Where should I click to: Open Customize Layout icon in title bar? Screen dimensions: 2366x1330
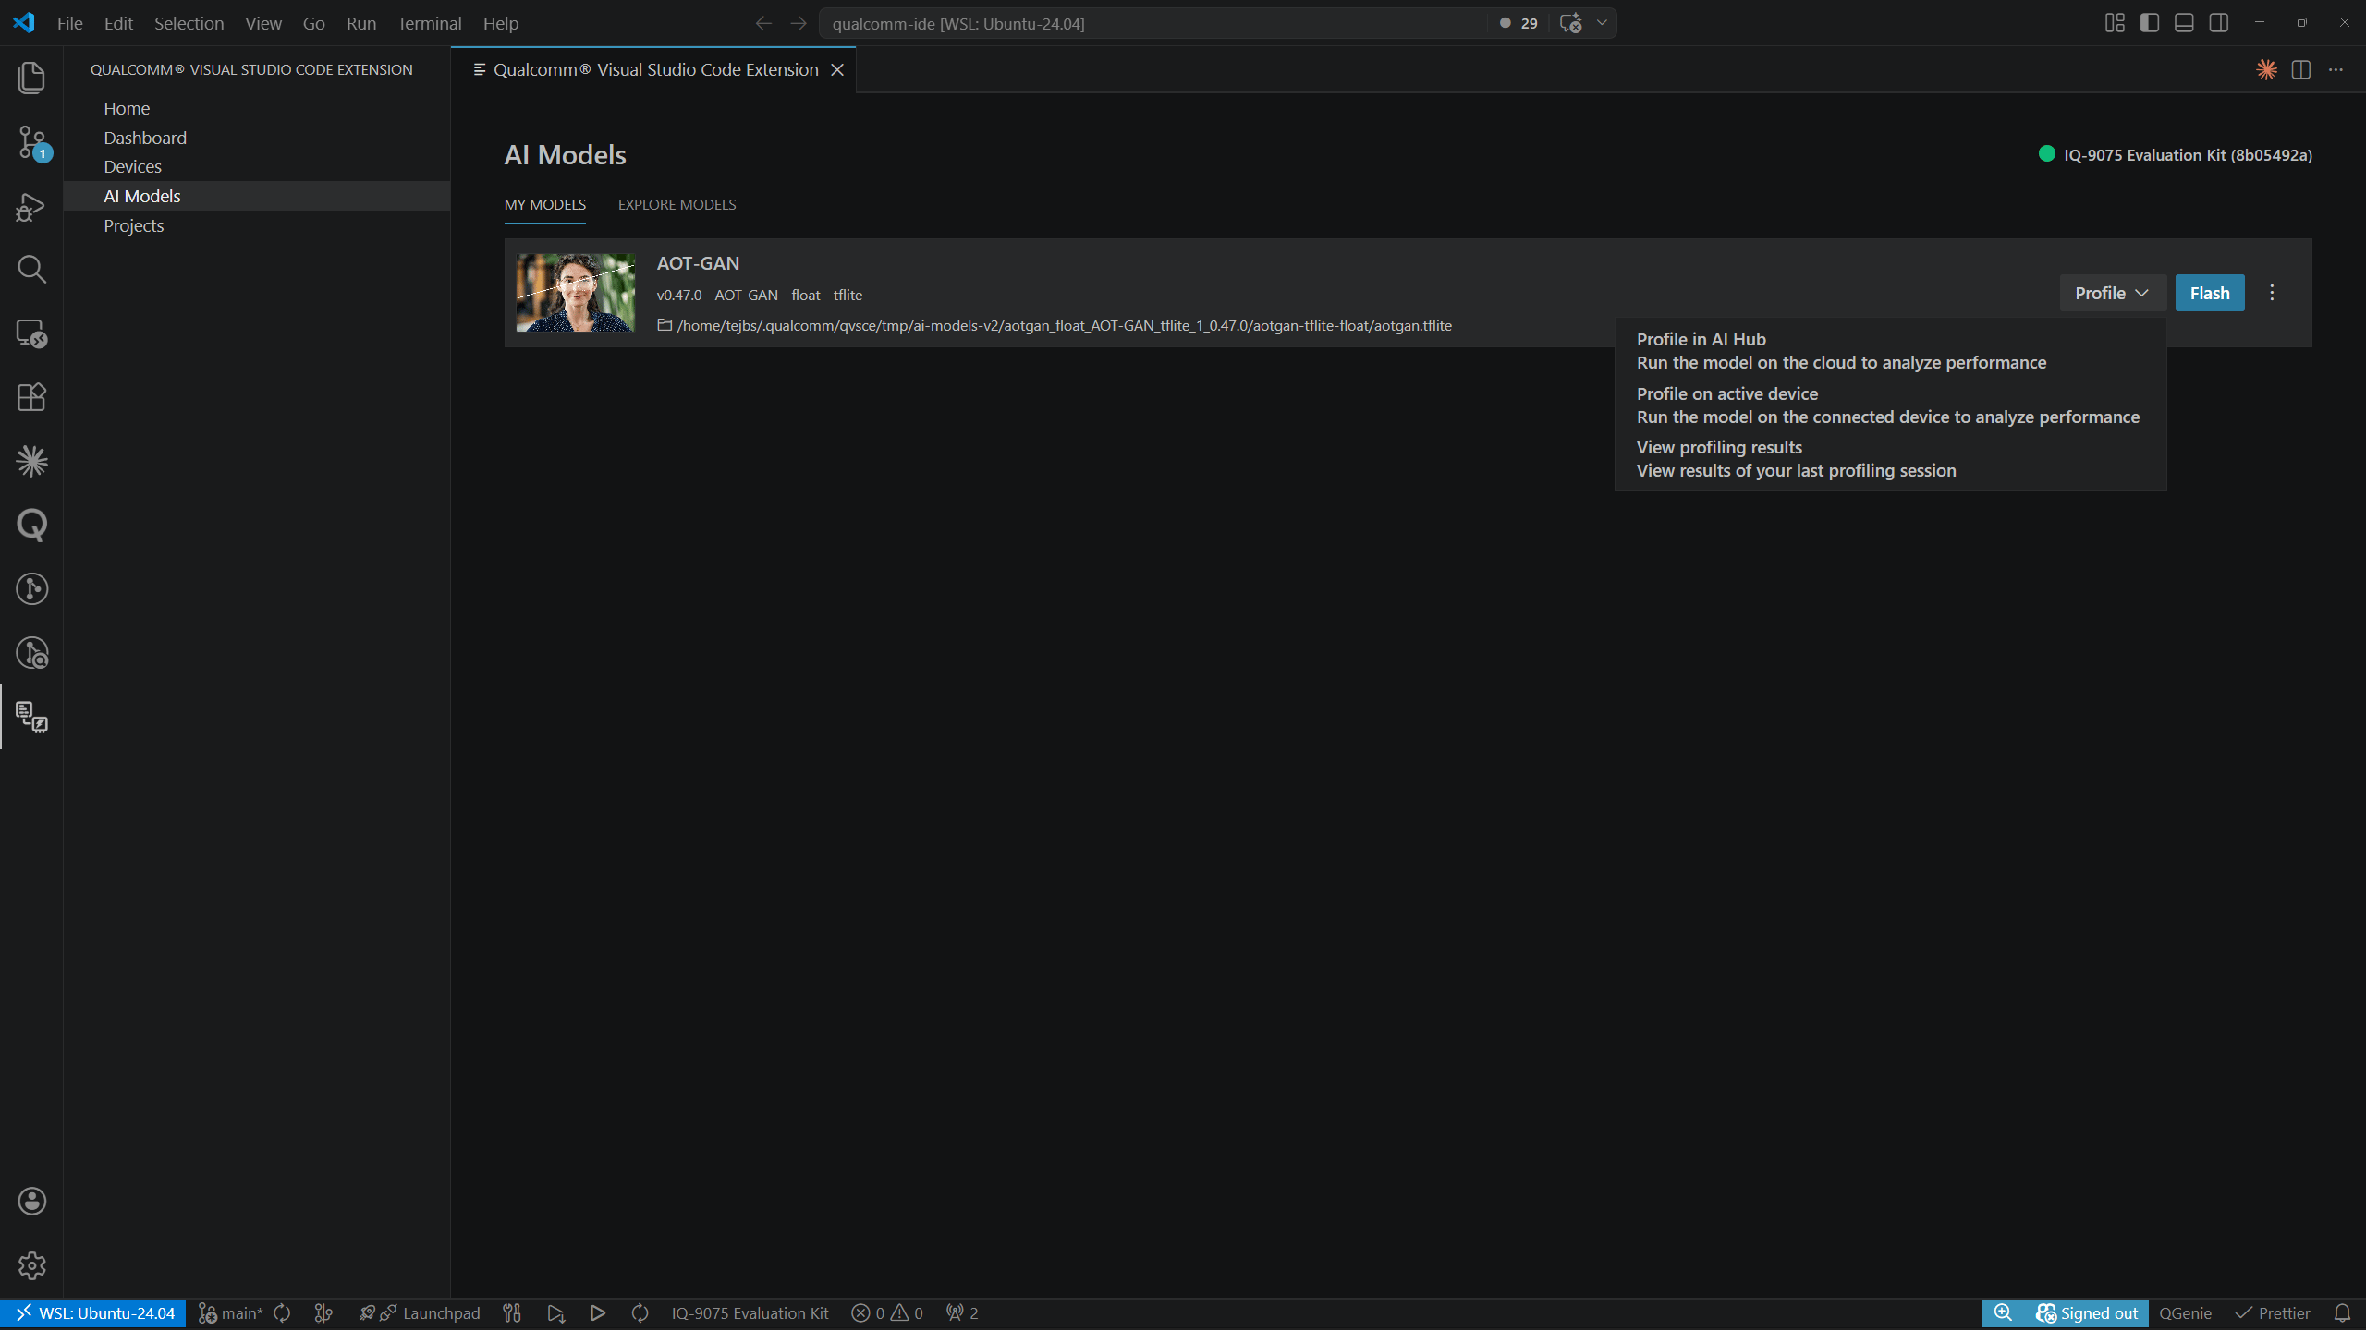(2115, 23)
